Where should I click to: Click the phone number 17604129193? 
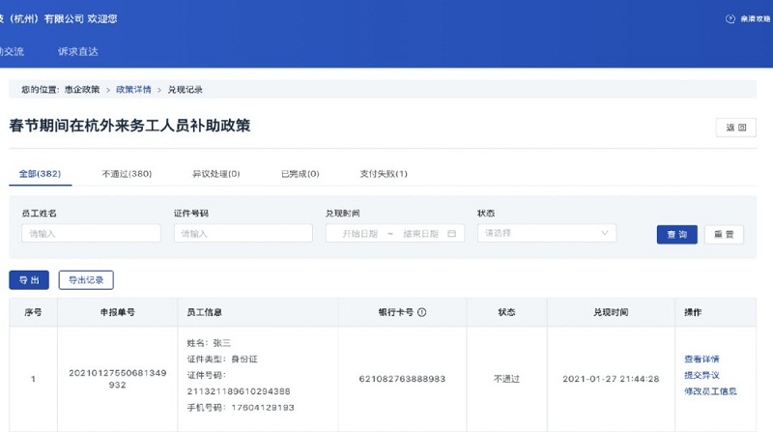263,407
